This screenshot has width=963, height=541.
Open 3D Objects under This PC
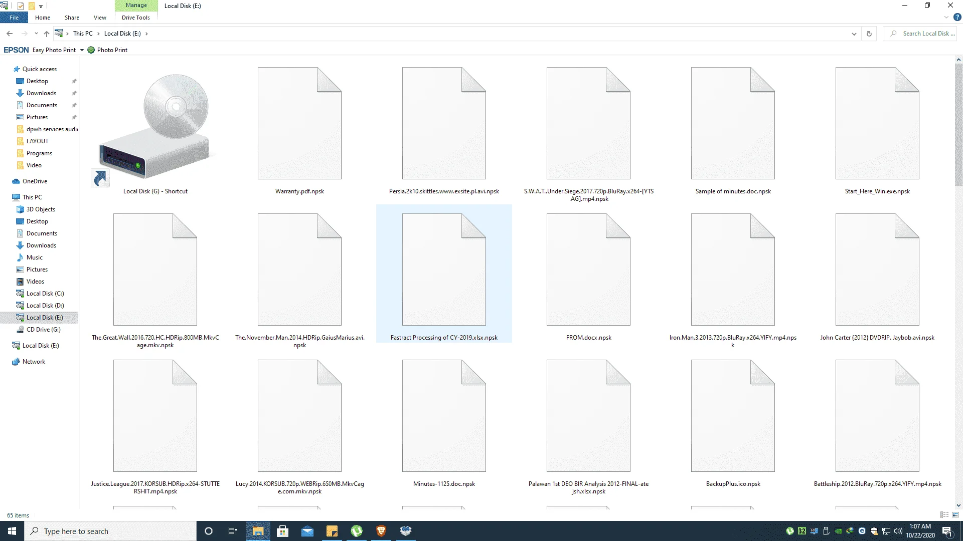(41, 209)
